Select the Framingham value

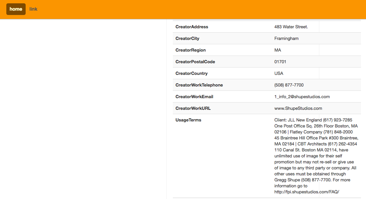tap(286, 39)
